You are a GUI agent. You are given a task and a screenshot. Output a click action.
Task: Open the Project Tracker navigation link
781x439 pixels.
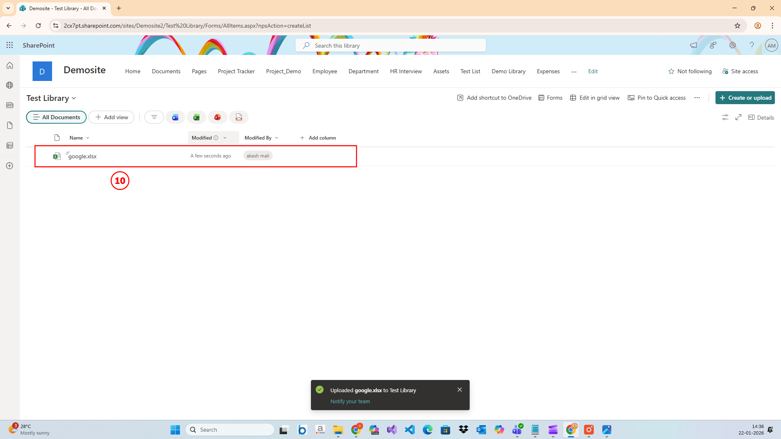click(x=236, y=71)
